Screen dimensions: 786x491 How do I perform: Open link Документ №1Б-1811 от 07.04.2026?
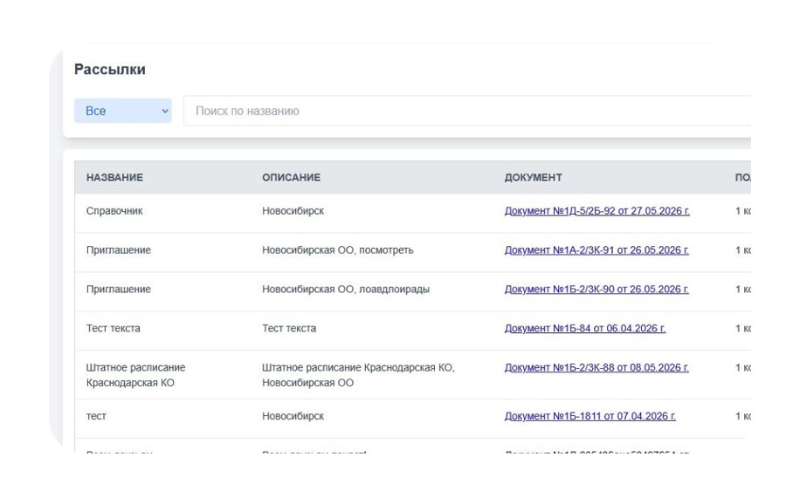[589, 416]
